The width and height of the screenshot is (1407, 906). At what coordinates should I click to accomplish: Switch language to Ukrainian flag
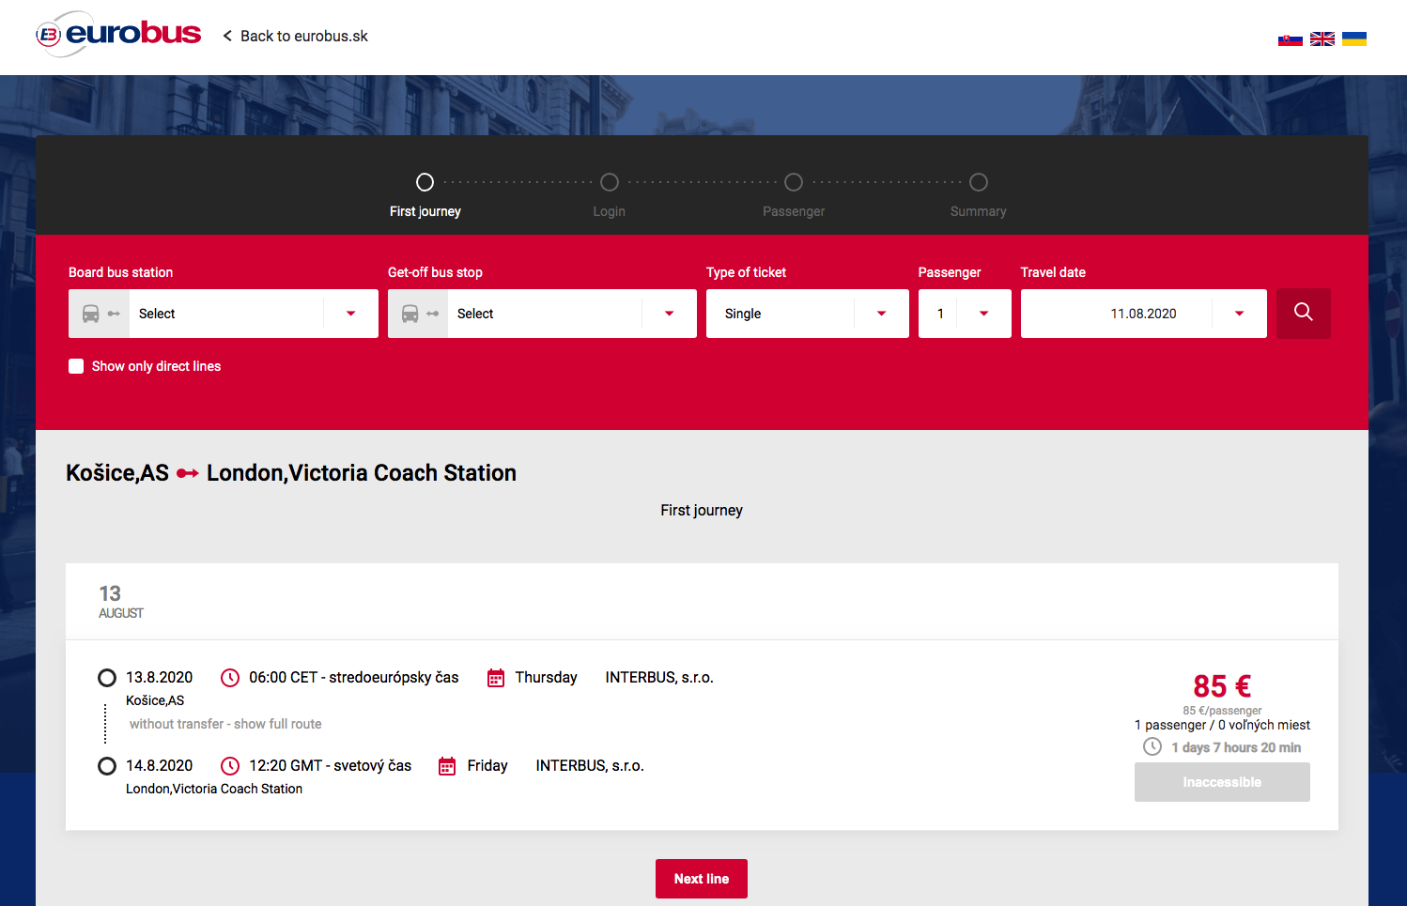click(x=1354, y=39)
